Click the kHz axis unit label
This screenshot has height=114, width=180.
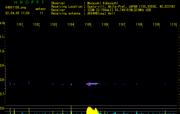click(3, 23)
